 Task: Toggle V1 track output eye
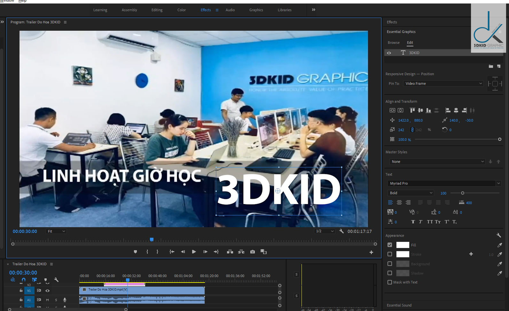pos(47,291)
